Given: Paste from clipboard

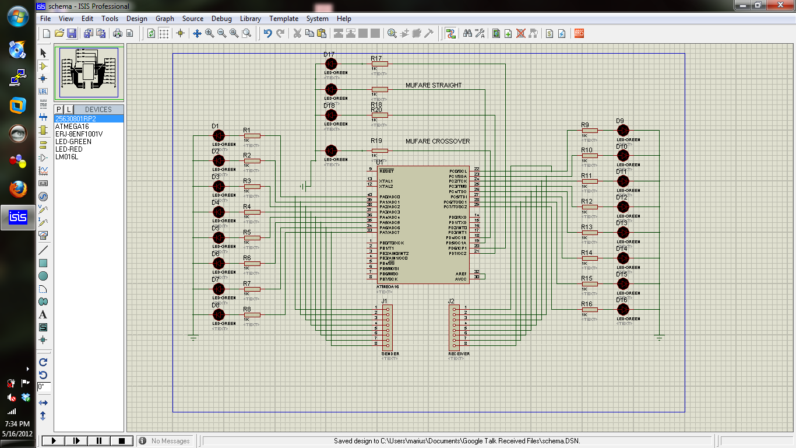Looking at the screenshot, I should (x=322, y=33).
